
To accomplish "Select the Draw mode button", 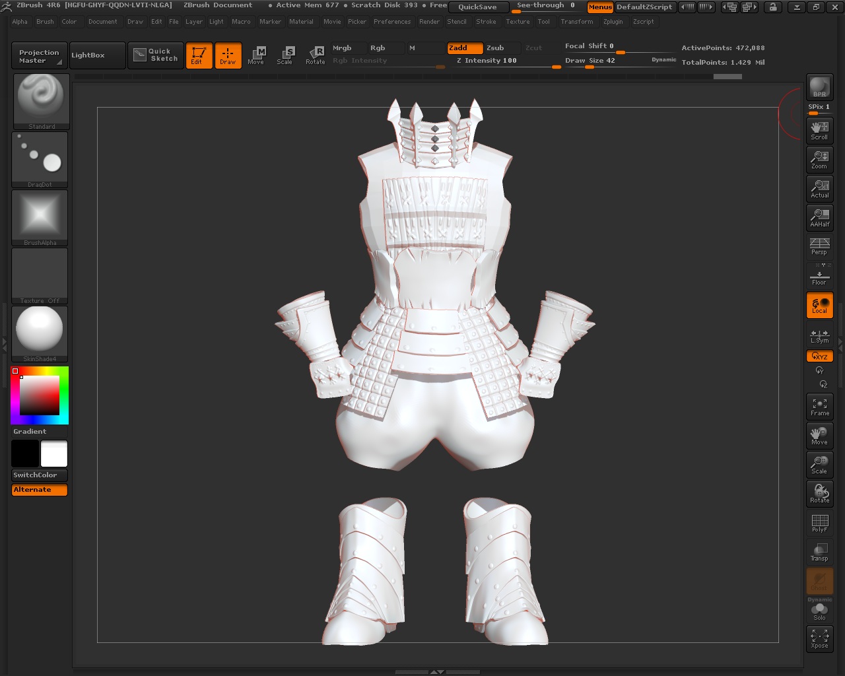I will click(228, 55).
